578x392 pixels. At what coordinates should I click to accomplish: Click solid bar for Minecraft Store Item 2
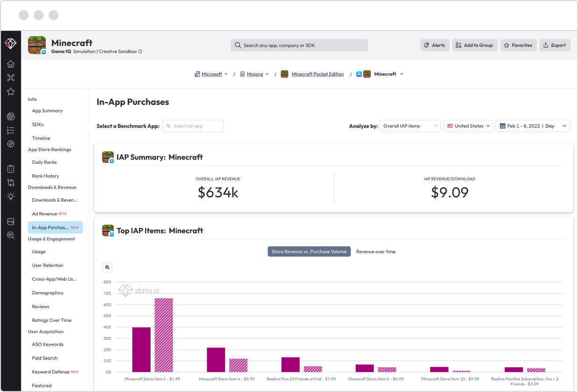click(142, 349)
